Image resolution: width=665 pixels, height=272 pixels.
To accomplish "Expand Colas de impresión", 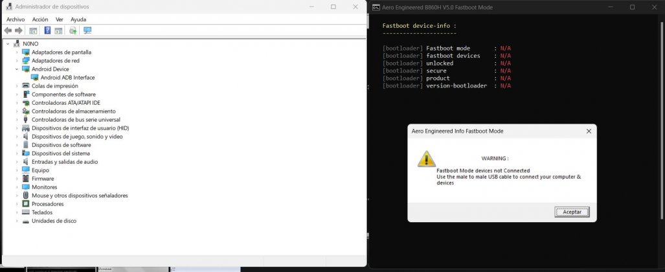I will 17,86.
